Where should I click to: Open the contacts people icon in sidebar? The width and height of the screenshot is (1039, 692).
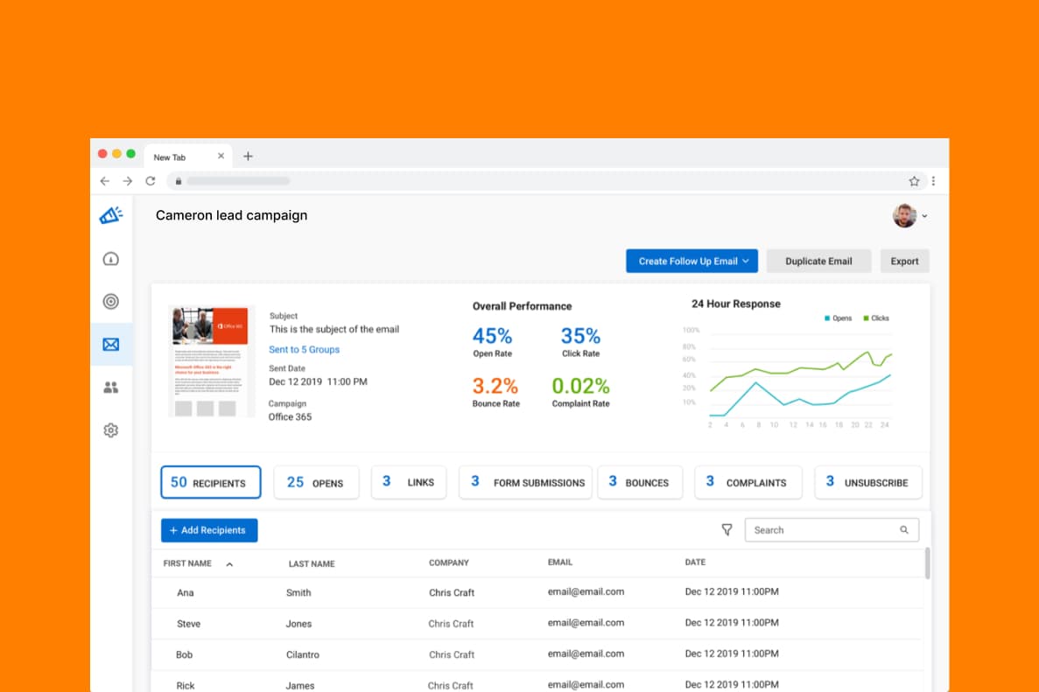pyautogui.click(x=110, y=388)
